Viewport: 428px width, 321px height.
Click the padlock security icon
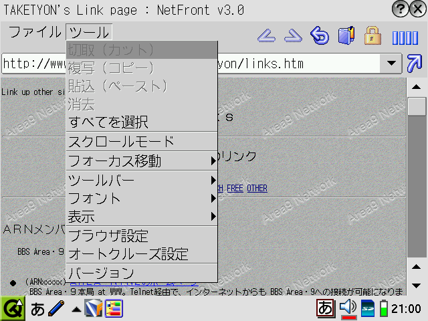[x=372, y=35]
